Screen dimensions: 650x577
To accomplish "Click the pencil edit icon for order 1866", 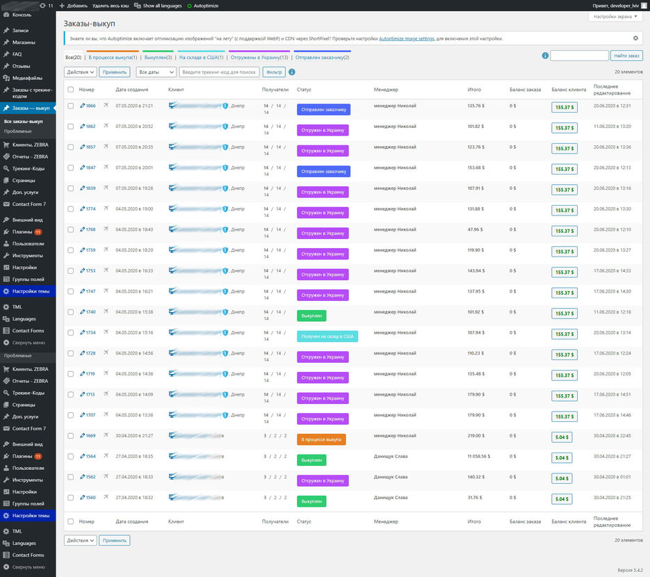I will click(x=82, y=106).
